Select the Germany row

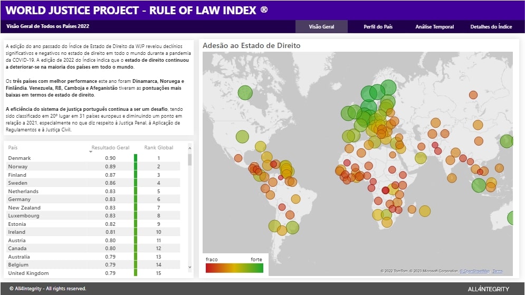pos(94,199)
